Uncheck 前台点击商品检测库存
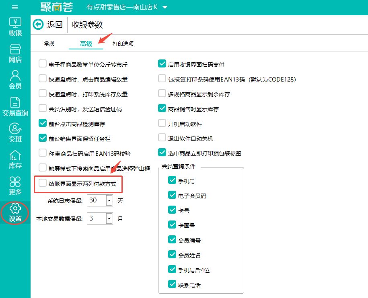 pos(43,123)
